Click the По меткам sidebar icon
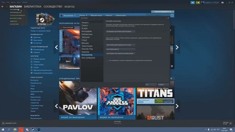235x132 pixels. pyautogui.click(x=32, y=43)
